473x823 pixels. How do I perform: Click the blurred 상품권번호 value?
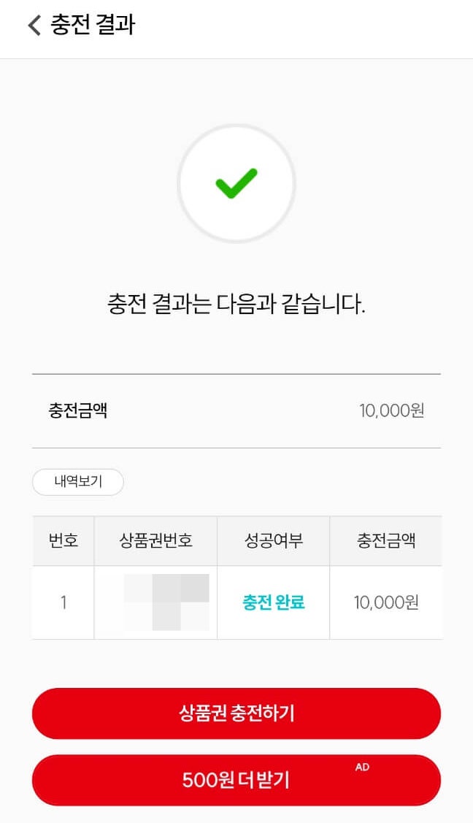[x=166, y=602]
